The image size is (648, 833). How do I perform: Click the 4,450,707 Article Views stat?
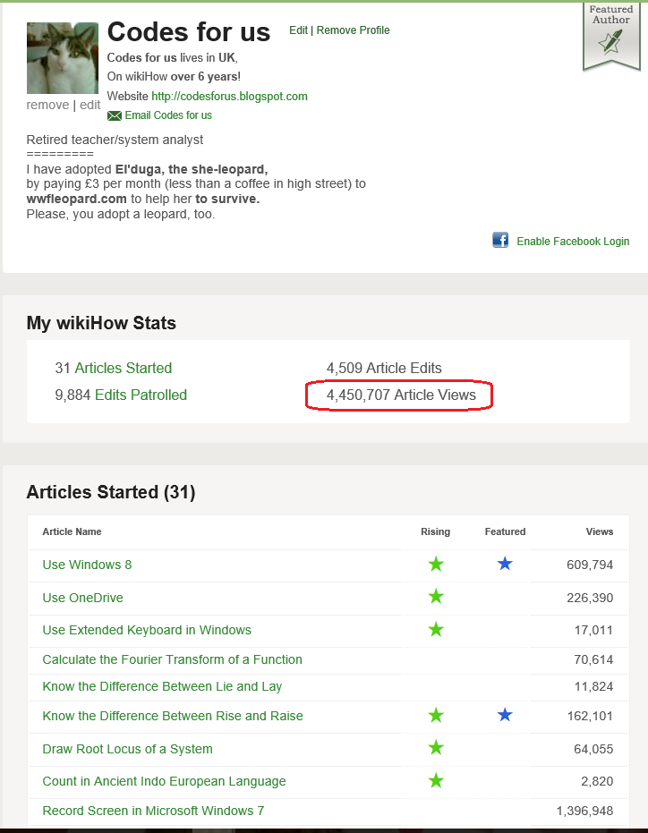(x=401, y=395)
